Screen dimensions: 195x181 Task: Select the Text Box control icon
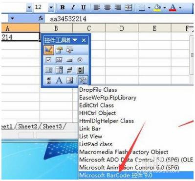(59, 60)
